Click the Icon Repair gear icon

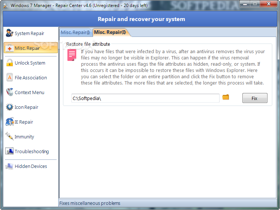coord(10,107)
